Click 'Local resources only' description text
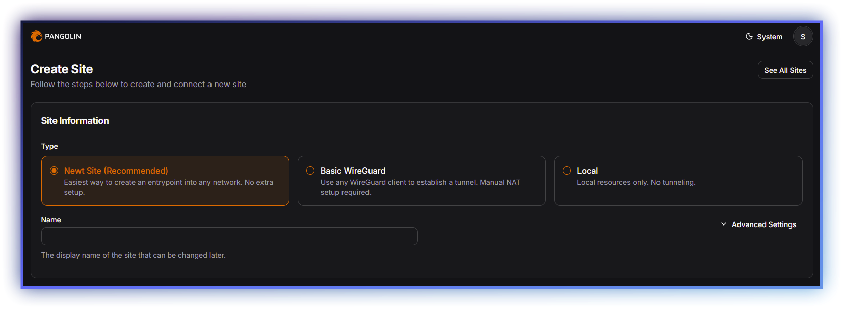The width and height of the screenshot is (843, 309). [x=636, y=182]
